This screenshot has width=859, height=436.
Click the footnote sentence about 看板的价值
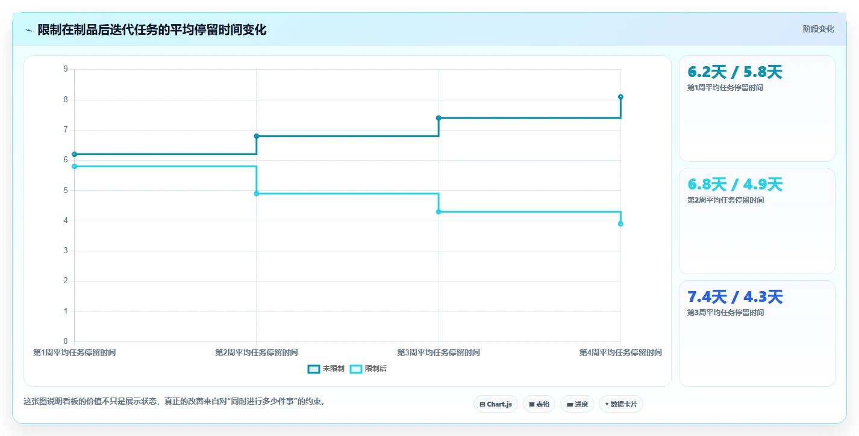pyautogui.click(x=176, y=401)
